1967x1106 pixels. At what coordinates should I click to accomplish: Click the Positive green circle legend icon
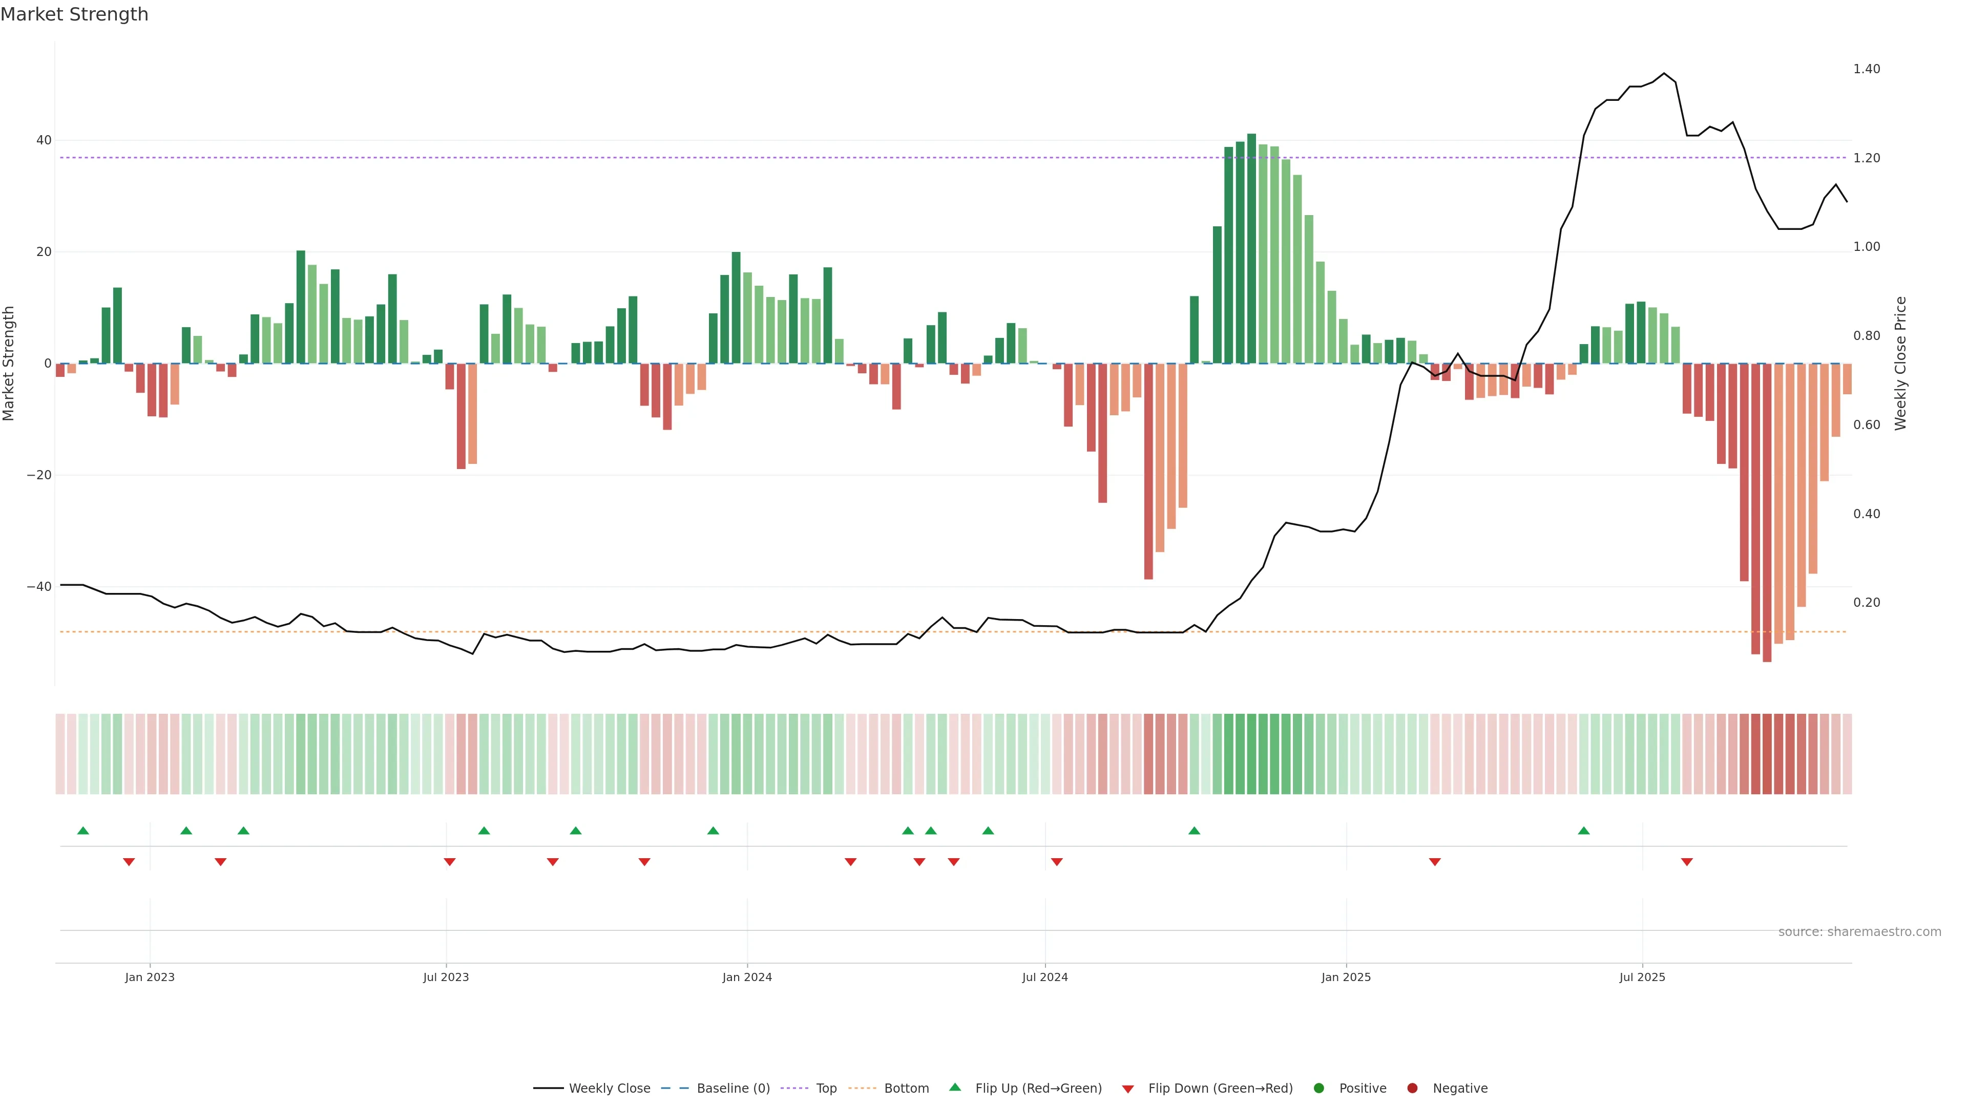1319,1089
